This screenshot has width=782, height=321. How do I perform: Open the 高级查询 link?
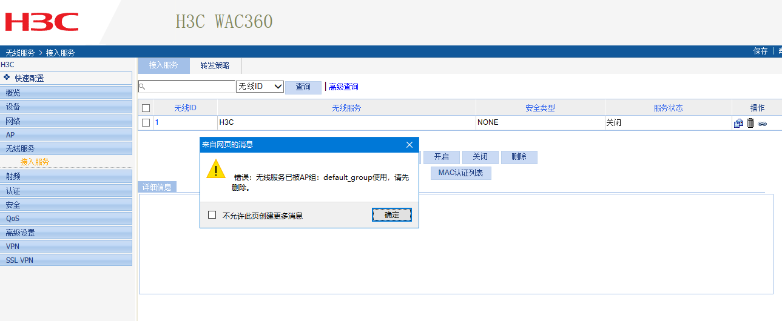point(343,87)
